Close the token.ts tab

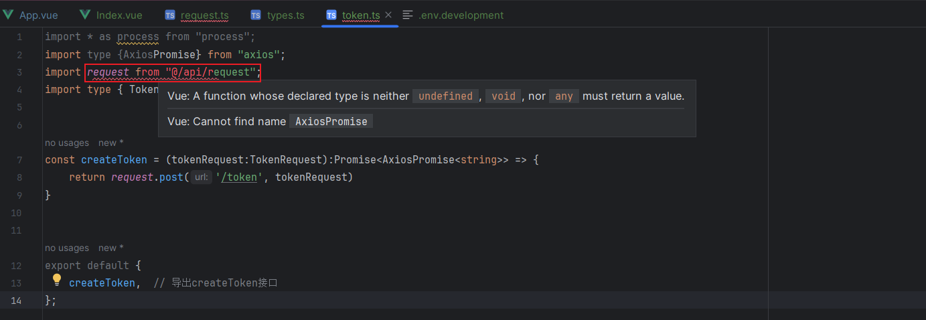tap(388, 15)
